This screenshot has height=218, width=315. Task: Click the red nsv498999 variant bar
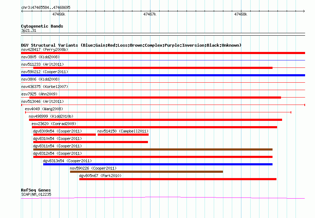coord(155,120)
